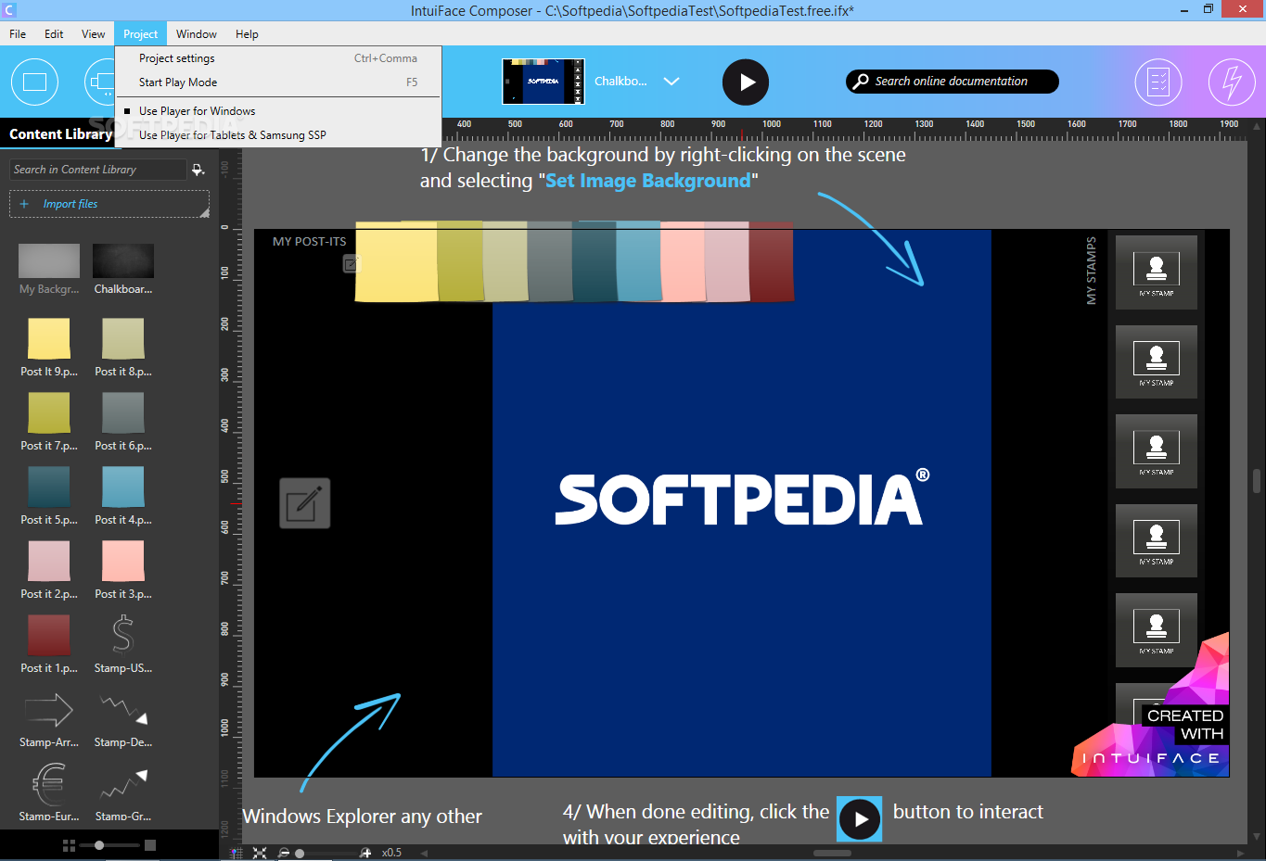1266x861 pixels.
Task: Click the horizontal canvas scrollbar thumb
Action: 832,853
